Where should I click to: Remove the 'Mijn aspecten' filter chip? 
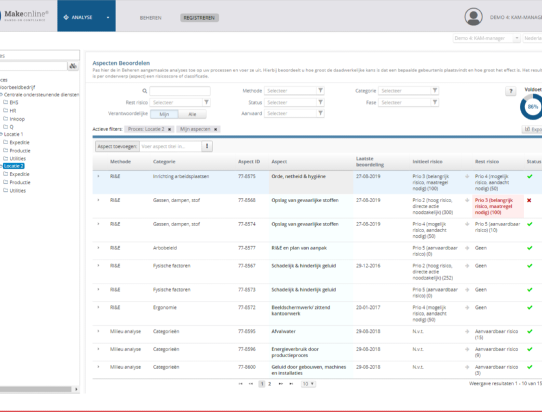click(215, 130)
